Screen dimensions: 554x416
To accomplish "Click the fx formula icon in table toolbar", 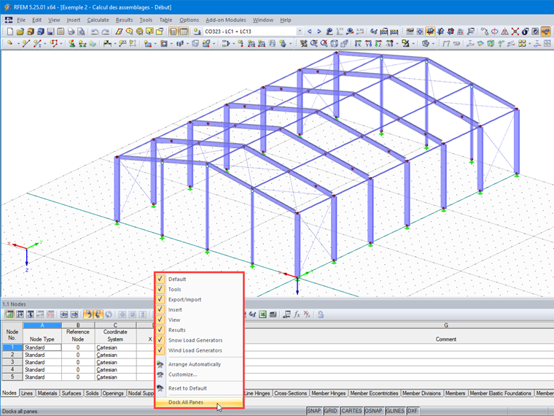I will point(297,315).
